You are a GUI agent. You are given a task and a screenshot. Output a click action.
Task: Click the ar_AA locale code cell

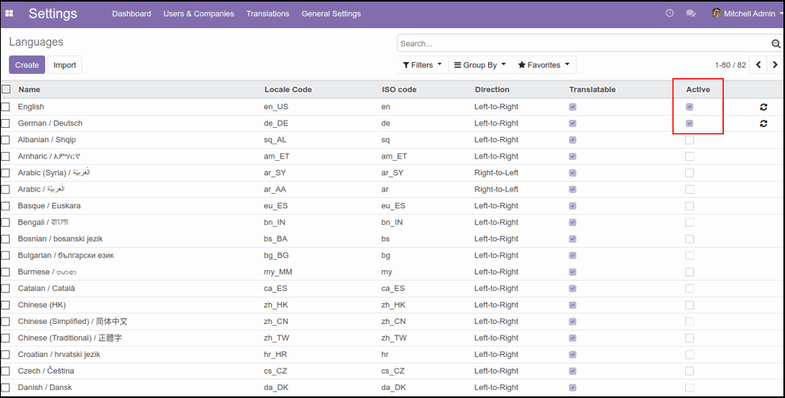[x=275, y=189]
